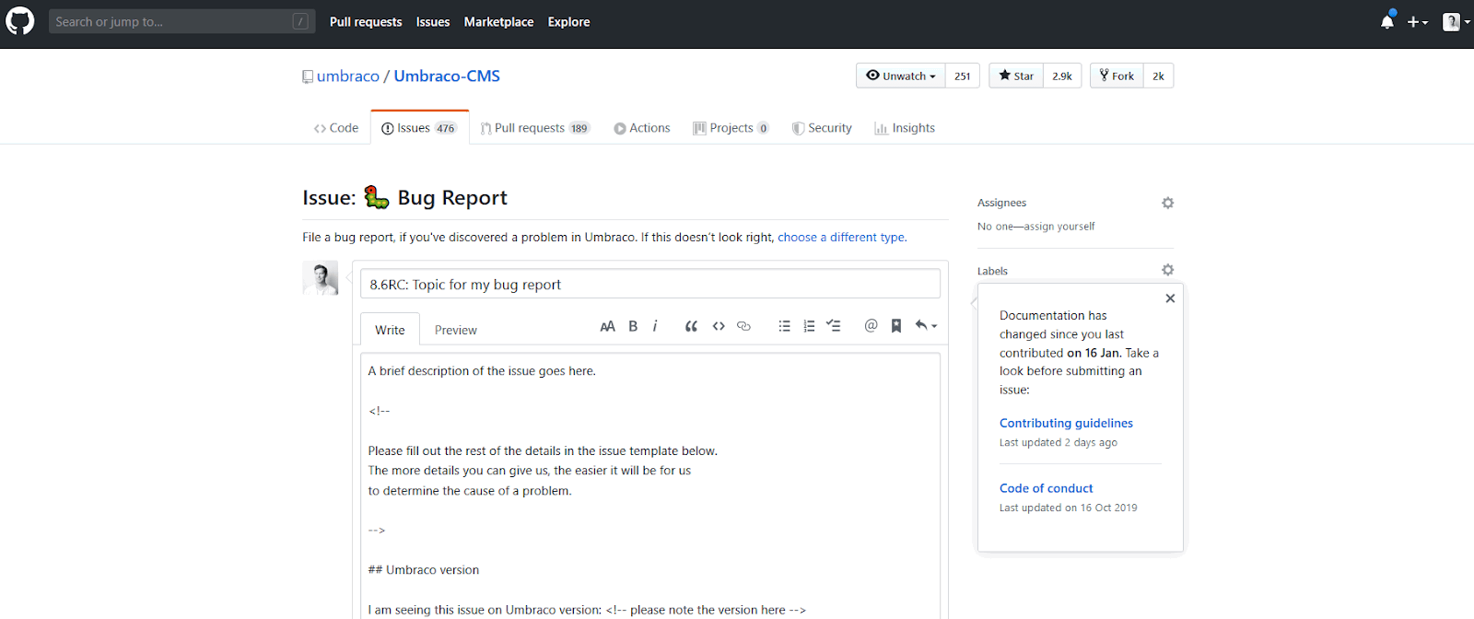
Task: Switch to the Projects tab
Action: pos(731,128)
